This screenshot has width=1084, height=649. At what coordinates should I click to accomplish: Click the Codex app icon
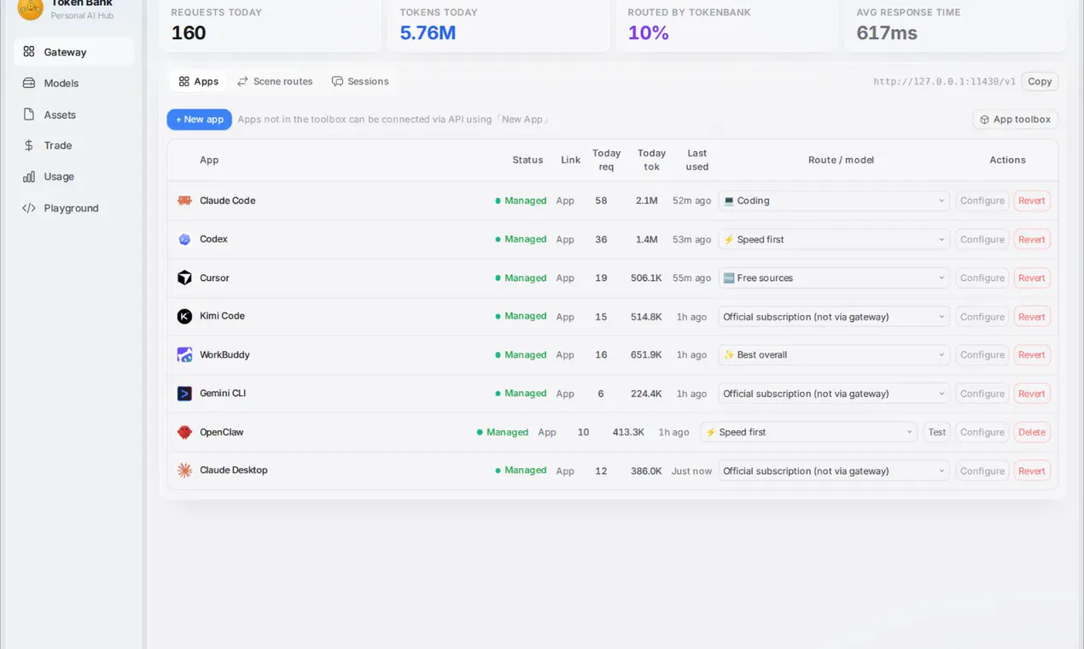click(184, 239)
